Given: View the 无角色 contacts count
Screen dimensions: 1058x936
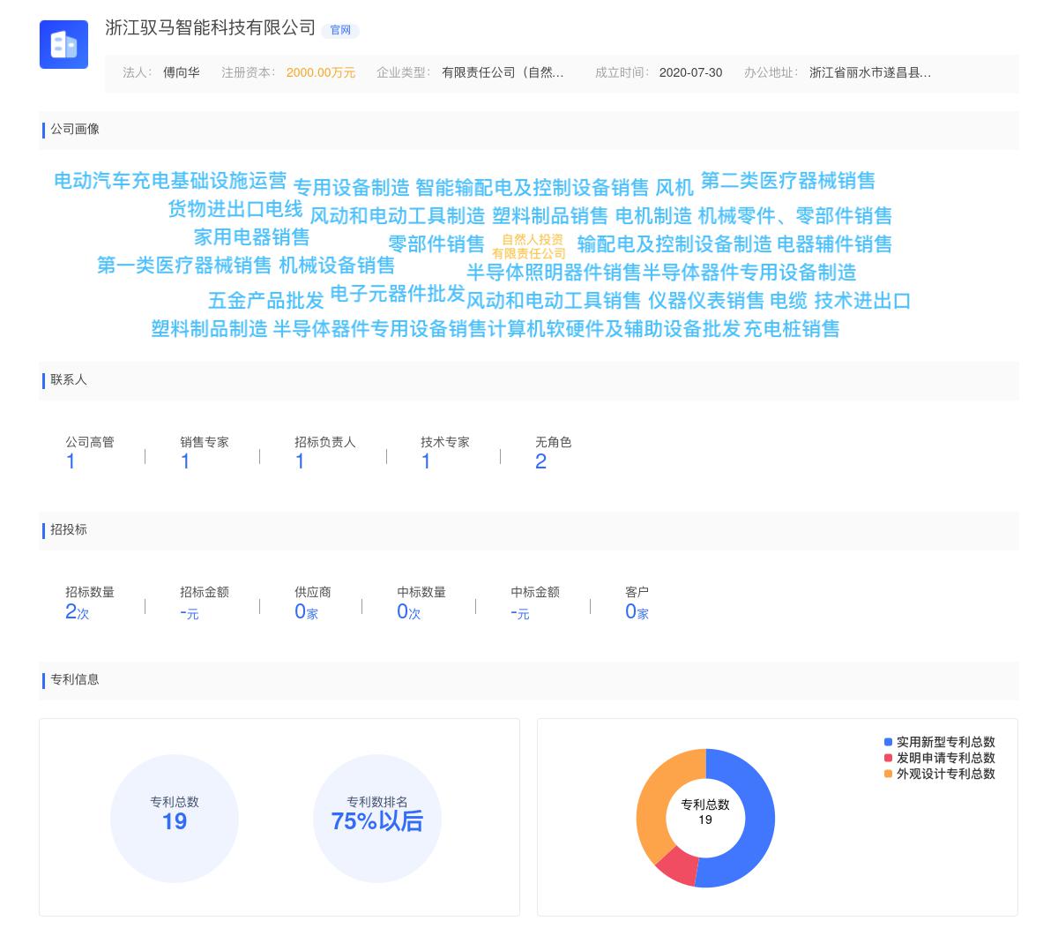Looking at the screenshot, I should tap(540, 461).
